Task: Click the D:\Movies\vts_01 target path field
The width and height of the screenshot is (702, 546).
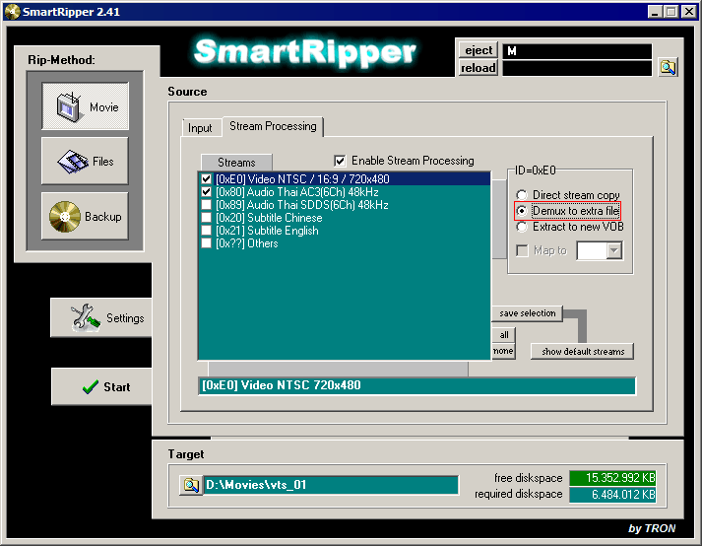Action: coord(331,485)
